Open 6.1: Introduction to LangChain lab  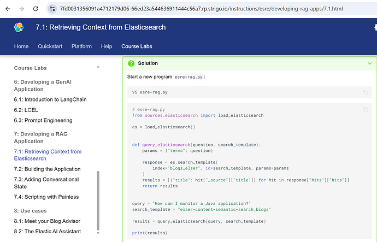click(50, 99)
